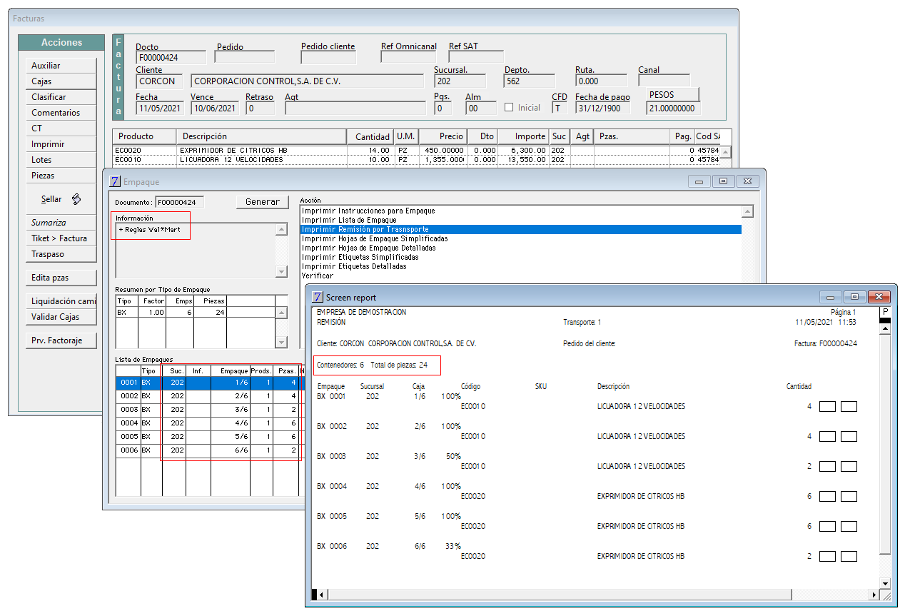Click the Screen report vertical scrollbar down arrow
Viewport: 905px width, 616px height.
point(885,583)
